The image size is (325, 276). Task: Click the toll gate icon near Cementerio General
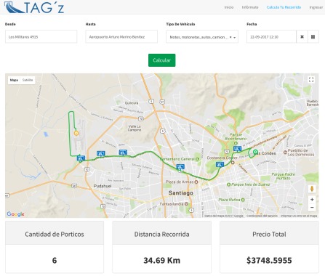click(x=180, y=167)
